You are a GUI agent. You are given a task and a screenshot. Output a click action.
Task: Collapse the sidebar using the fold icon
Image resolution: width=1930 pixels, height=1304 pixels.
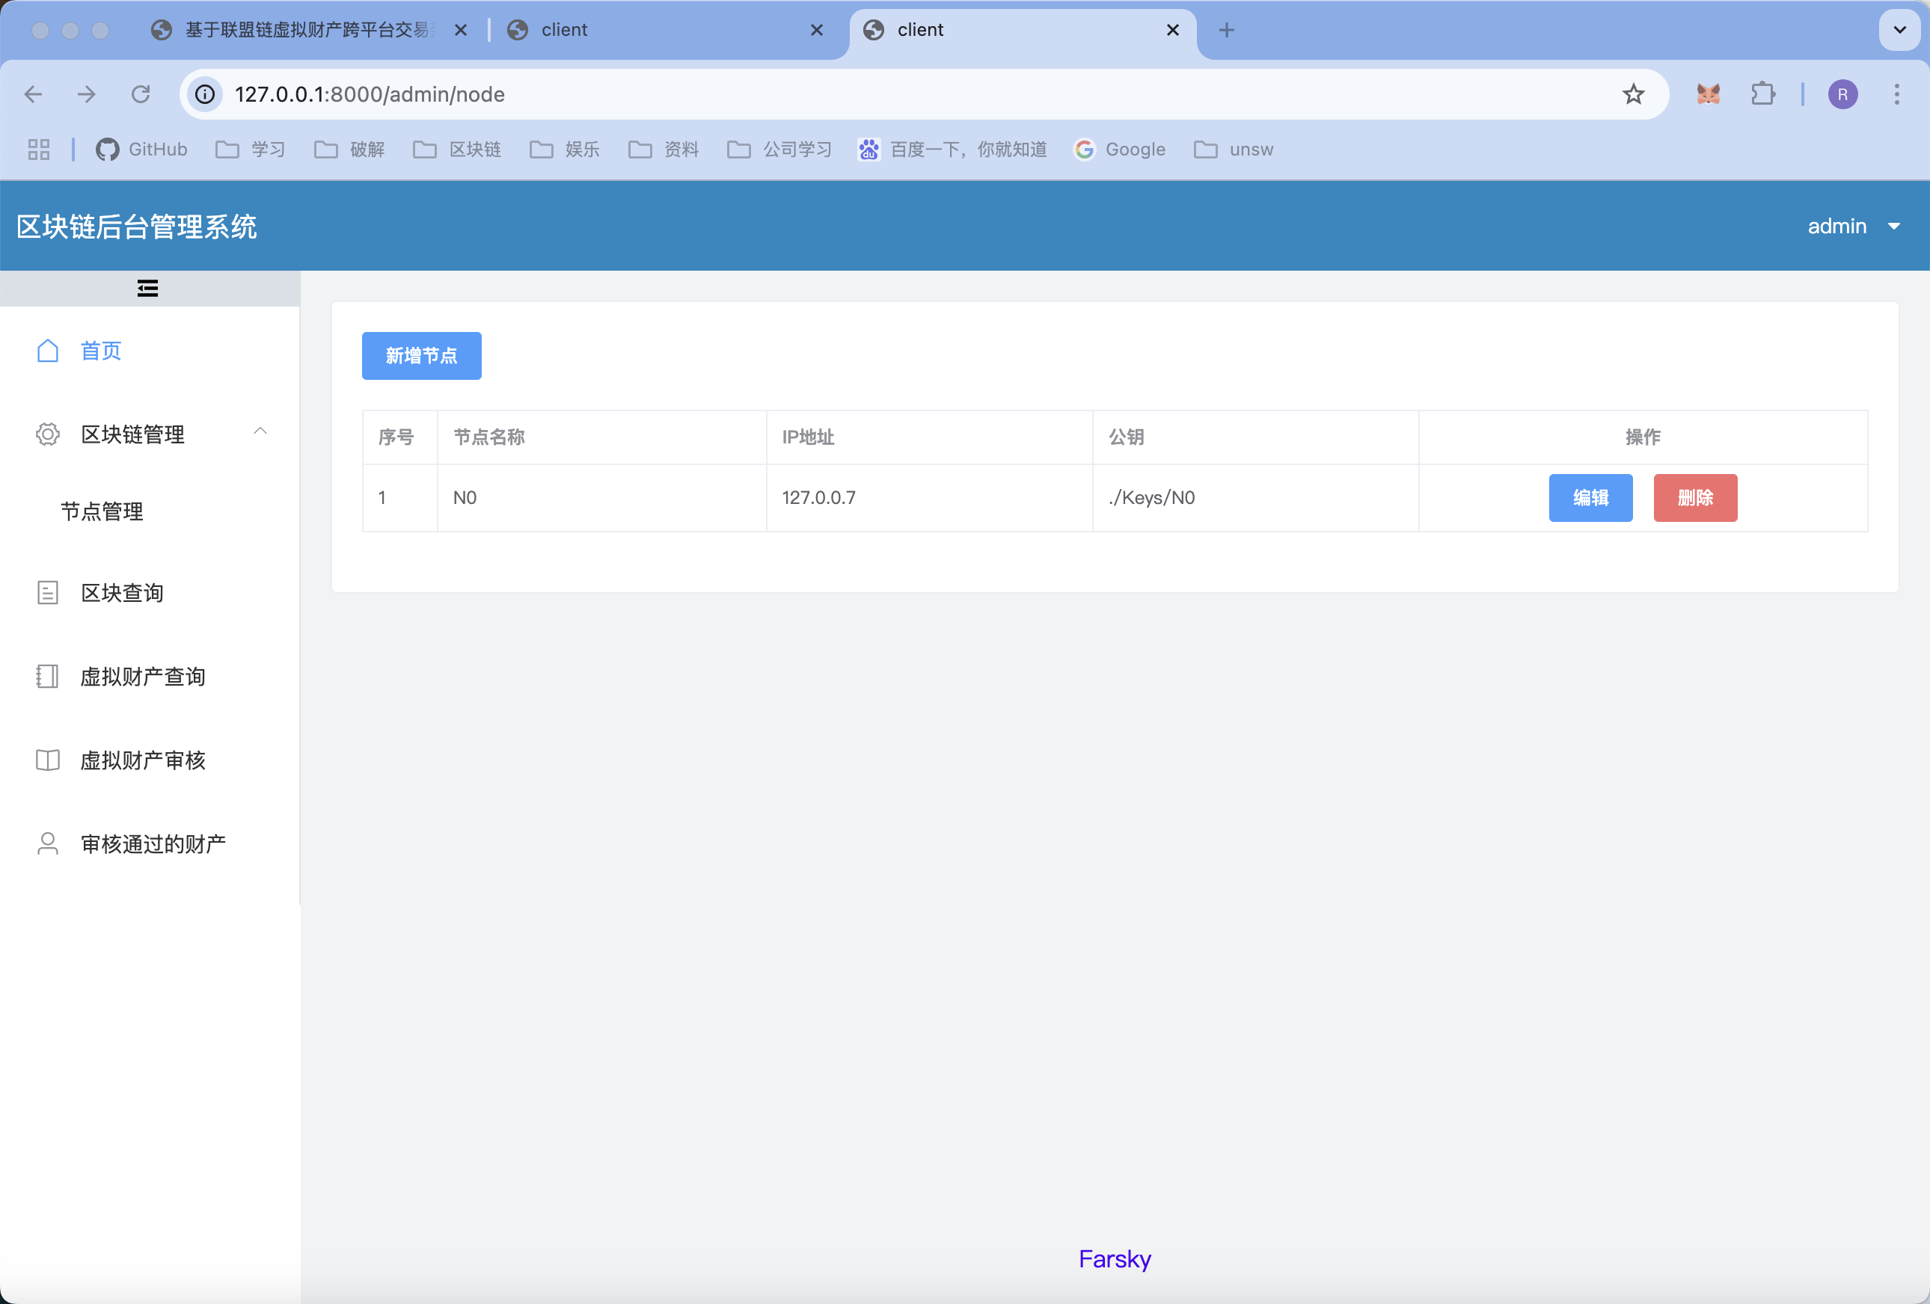click(148, 288)
